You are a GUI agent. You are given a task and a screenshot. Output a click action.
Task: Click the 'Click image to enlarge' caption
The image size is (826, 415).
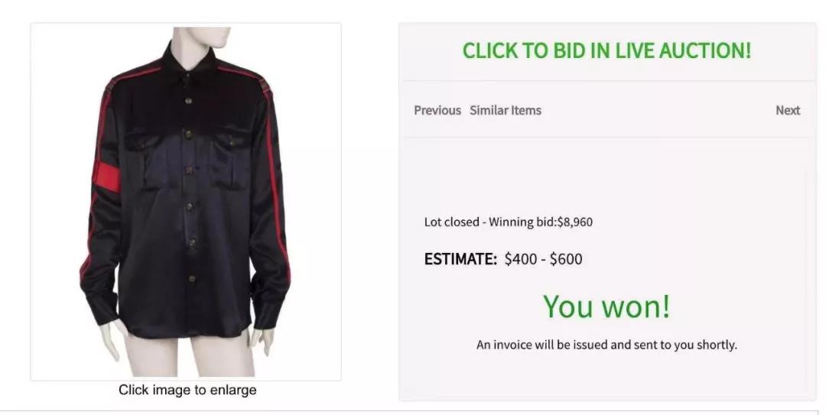[x=187, y=390]
